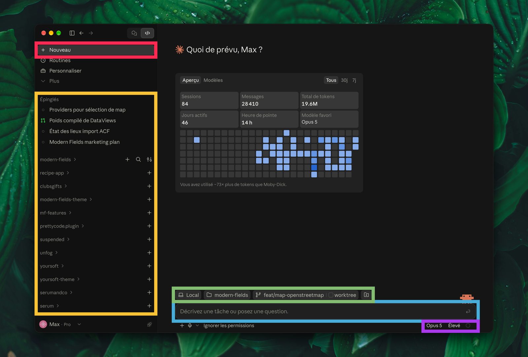Add new session in clubsgifts
Screen dimensions: 528x357
[149, 186]
